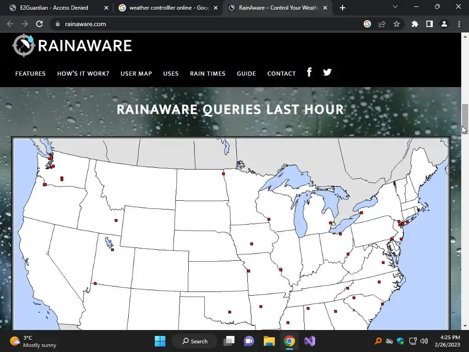The height and width of the screenshot is (352, 469).
Task: Click the North Dakota query marker
Action: (x=224, y=174)
